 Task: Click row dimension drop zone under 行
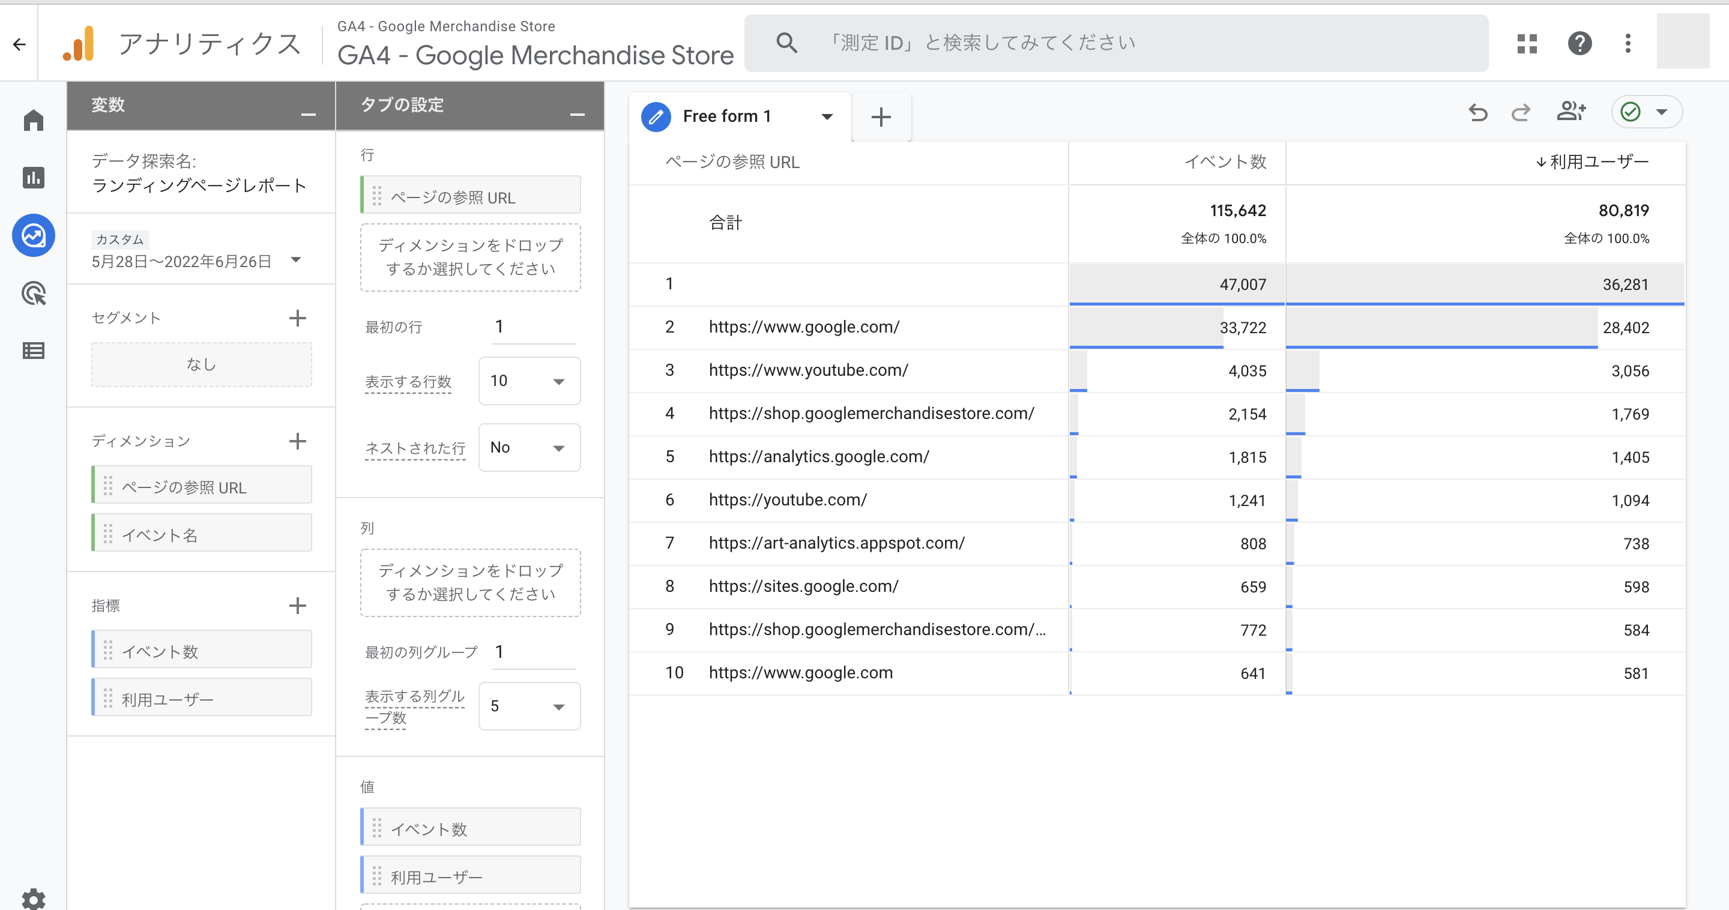click(x=471, y=257)
